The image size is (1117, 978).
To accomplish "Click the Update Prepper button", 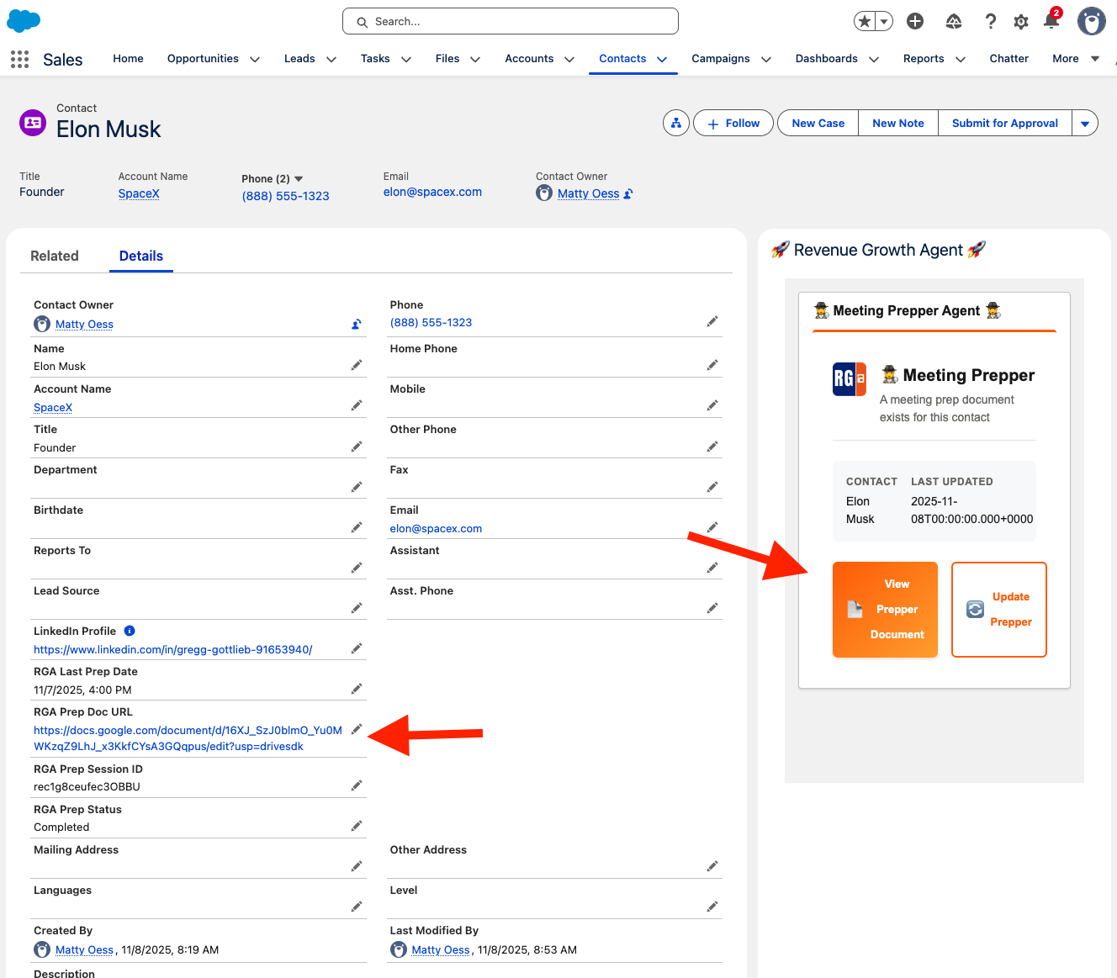I will [x=998, y=610].
